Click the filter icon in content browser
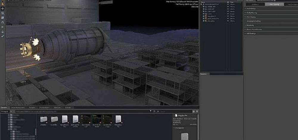Image resolution: width=298 pixels, height=140 pixels. pos(197,111)
